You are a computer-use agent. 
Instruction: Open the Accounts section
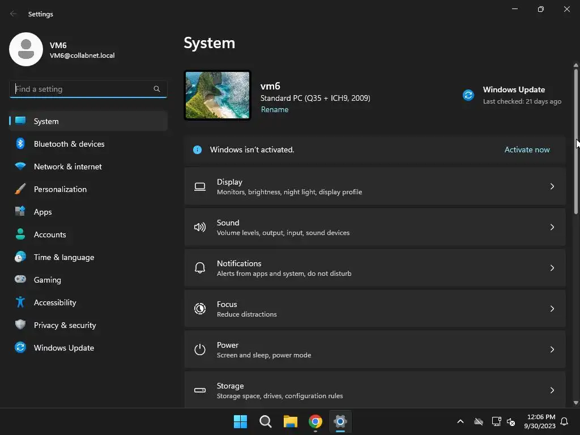[x=88, y=234]
